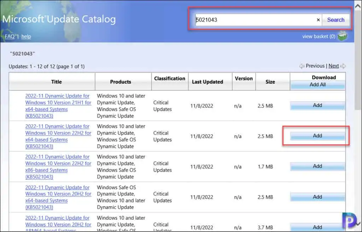The height and width of the screenshot is (232, 362).
Task: Add the 20H2 x64 update to basket
Action: coord(317,197)
